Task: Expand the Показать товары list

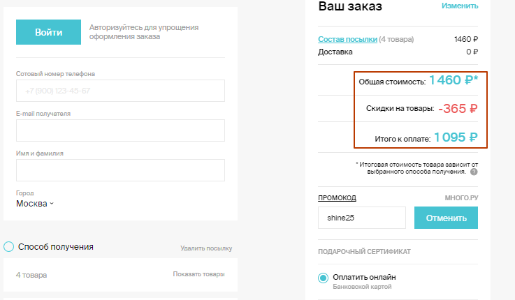Action: [198, 274]
